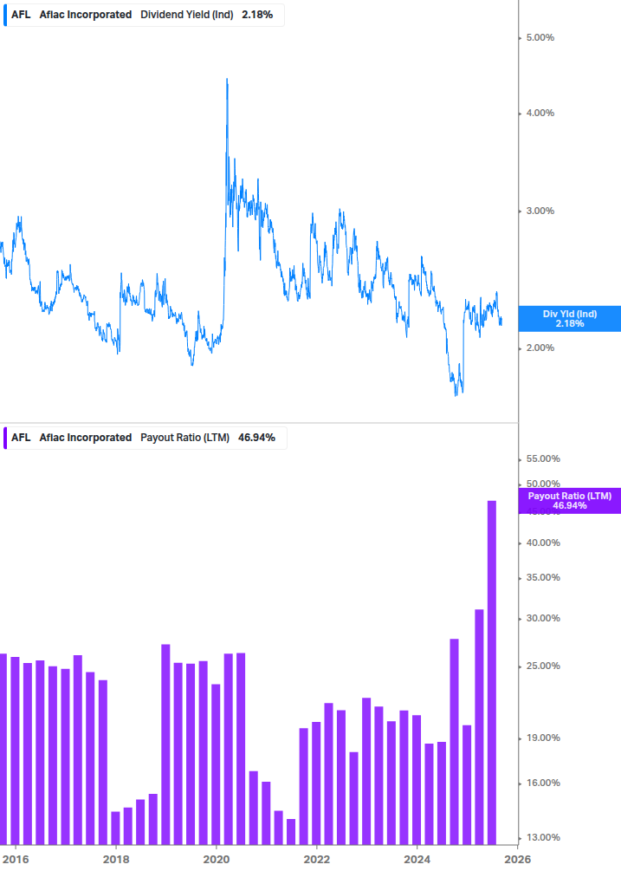This screenshot has height=871, width=621.
Task: Click the 2020 label on the time axis
Action: [217, 860]
